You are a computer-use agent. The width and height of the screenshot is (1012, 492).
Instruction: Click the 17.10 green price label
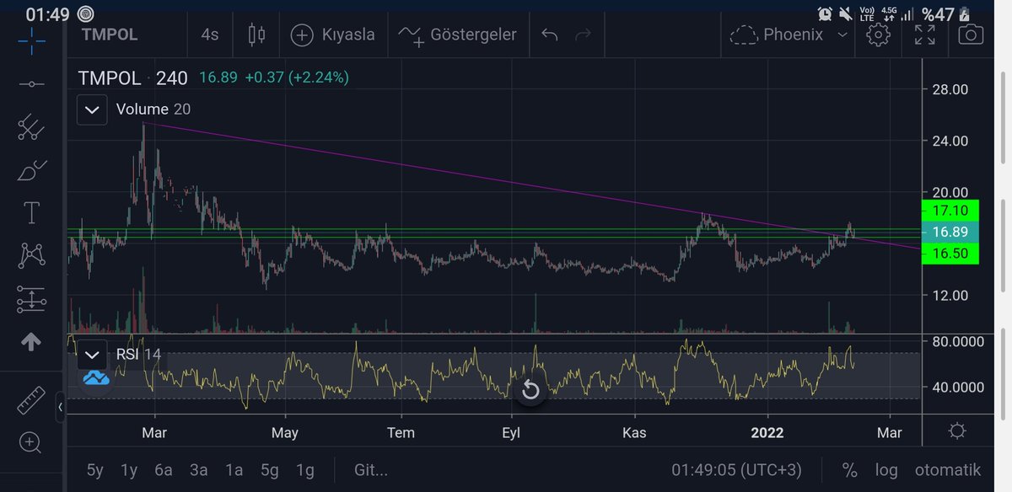coord(950,211)
